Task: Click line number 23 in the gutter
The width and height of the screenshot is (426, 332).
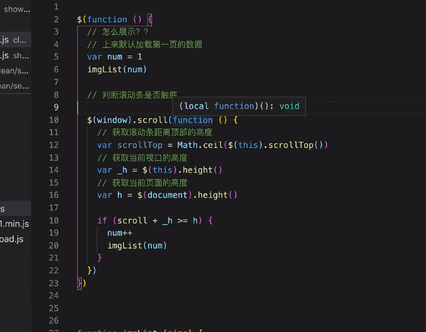Action: [x=54, y=283]
